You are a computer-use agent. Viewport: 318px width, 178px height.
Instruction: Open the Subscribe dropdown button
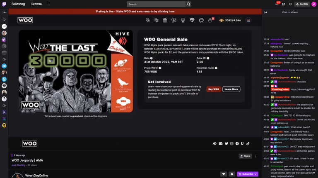coord(248,174)
